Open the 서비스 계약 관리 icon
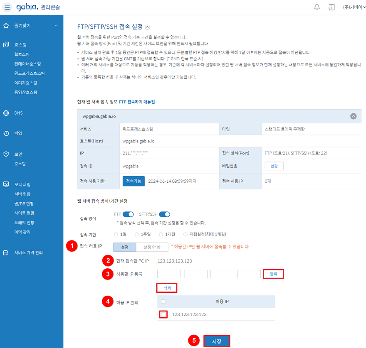The image size is (366, 348). coord(6,252)
